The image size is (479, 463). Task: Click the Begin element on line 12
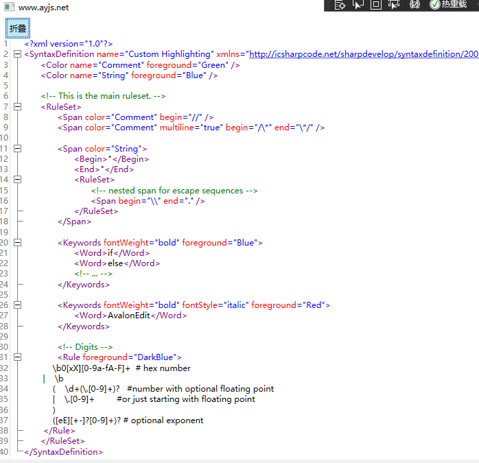click(x=111, y=159)
